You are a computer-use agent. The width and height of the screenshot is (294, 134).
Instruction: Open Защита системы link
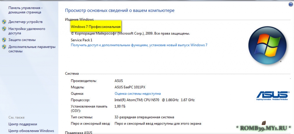point(22,40)
